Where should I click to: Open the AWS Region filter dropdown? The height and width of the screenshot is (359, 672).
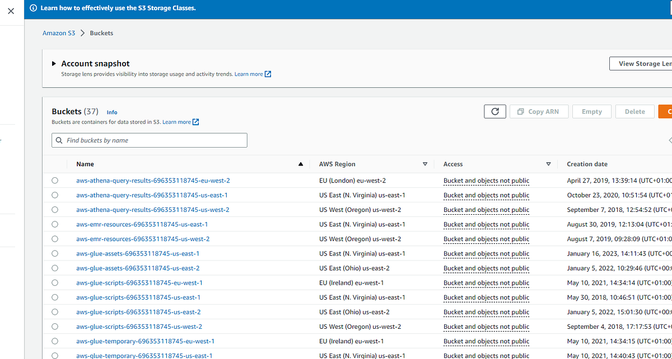[425, 164]
